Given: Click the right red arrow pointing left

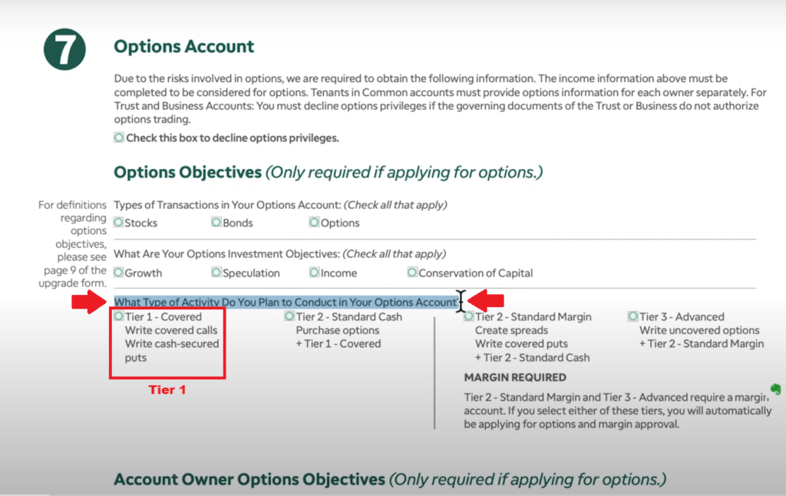Looking at the screenshot, I should pyautogui.click(x=486, y=301).
